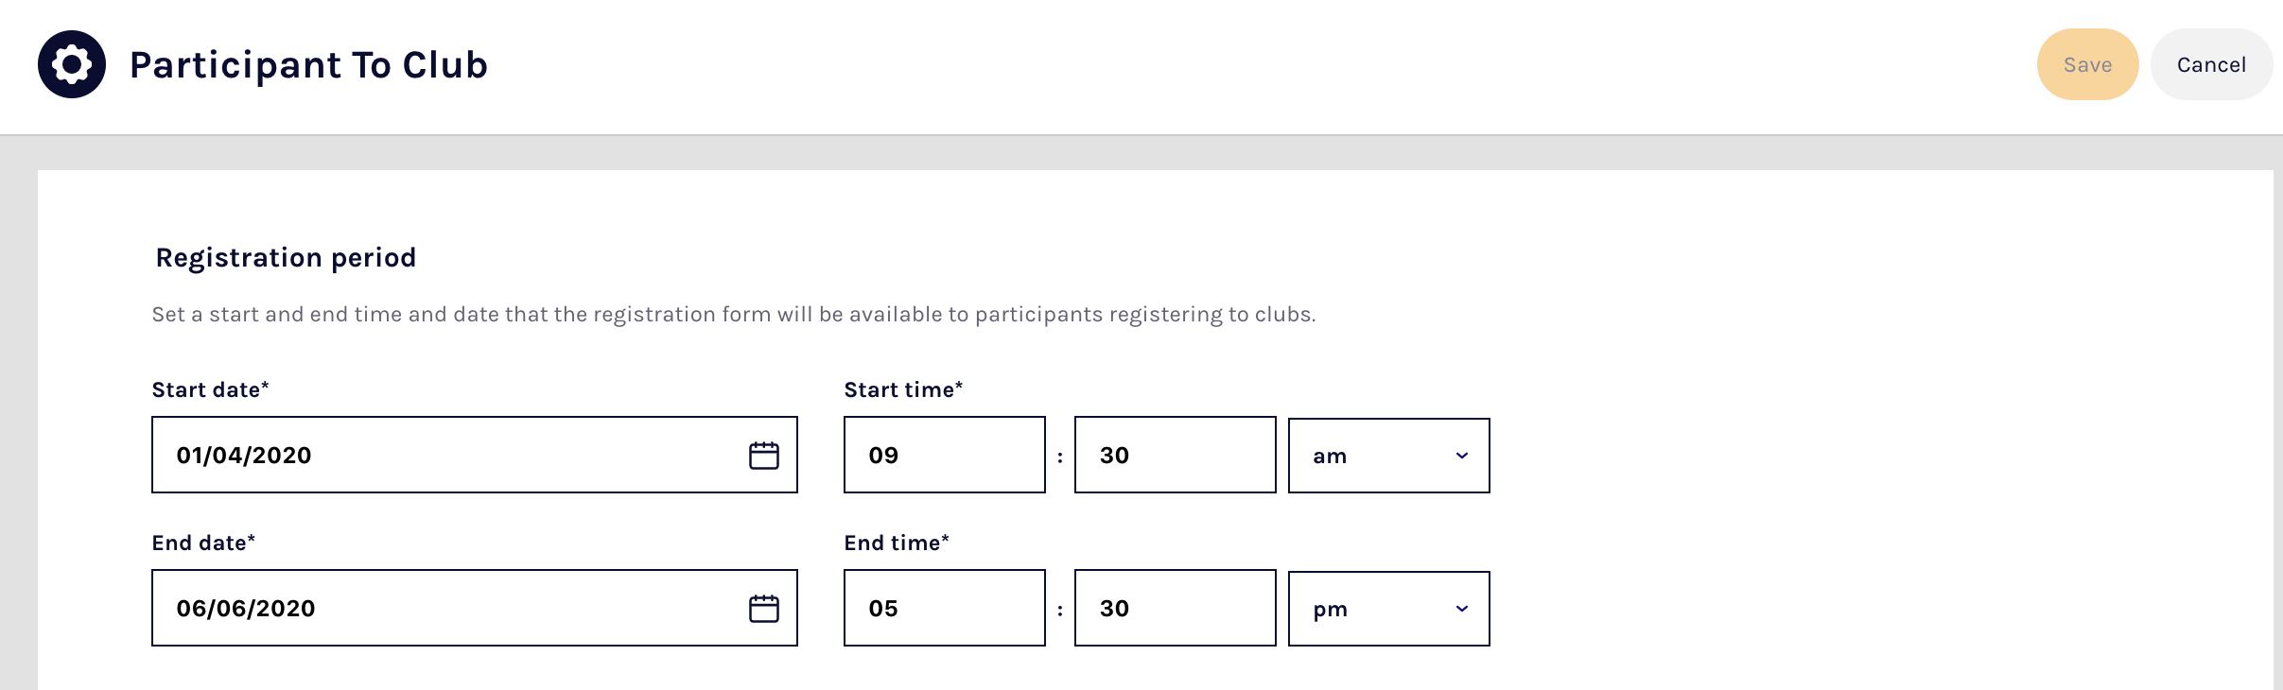
Task: Open the Start date calendar picker icon
Action: (x=764, y=456)
